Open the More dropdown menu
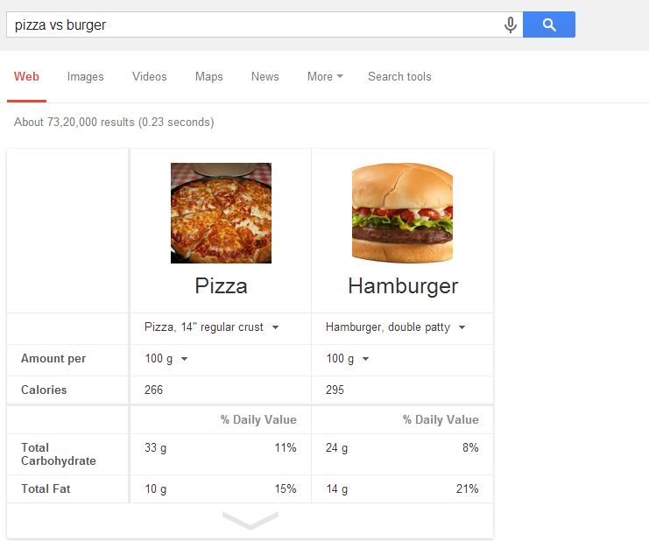 [325, 76]
